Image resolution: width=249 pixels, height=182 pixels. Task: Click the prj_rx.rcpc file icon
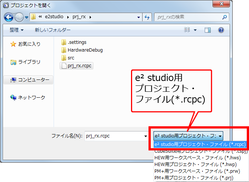[64, 66]
